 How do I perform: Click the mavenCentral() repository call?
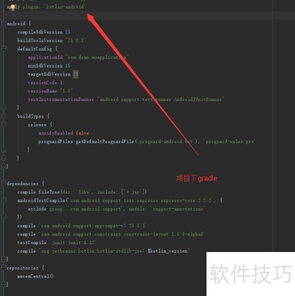[35, 276]
